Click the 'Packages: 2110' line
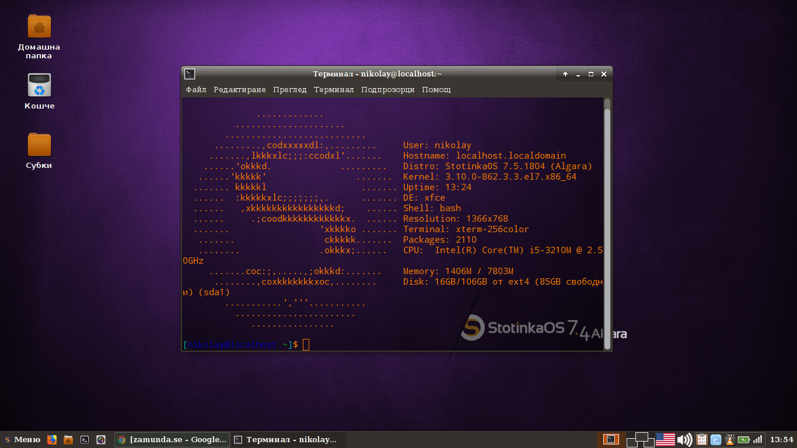This screenshot has width=797, height=448. [440, 240]
